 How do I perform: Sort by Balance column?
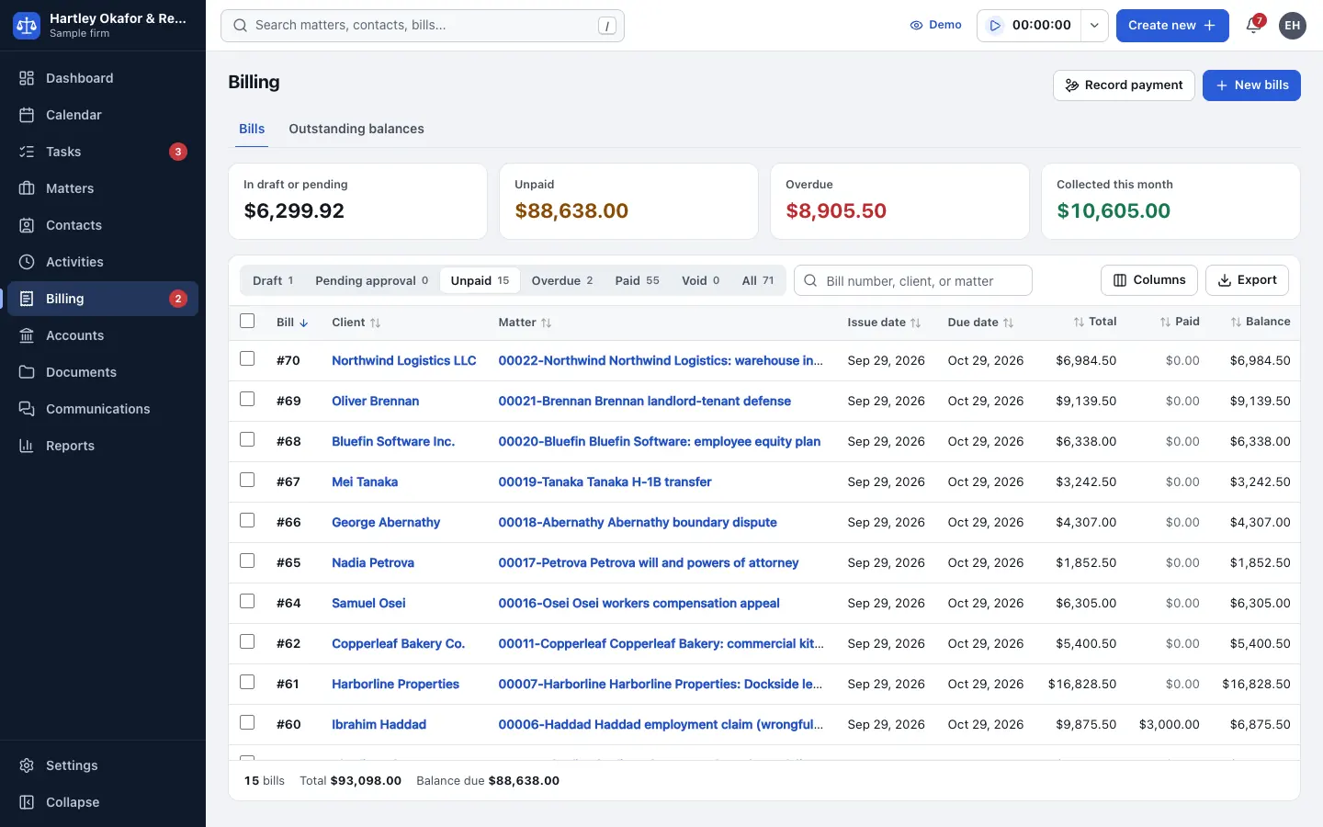(x=1260, y=322)
